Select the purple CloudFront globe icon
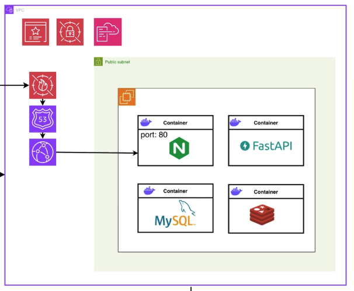Image resolution: width=354 pixels, height=291 pixels. point(43,152)
